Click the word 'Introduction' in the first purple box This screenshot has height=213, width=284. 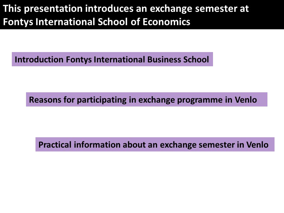coord(39,59)
